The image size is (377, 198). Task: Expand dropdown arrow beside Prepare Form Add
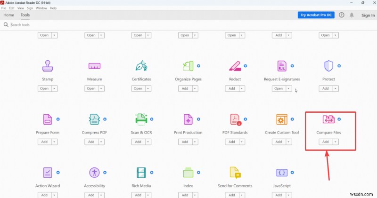(x=54, y=142)
